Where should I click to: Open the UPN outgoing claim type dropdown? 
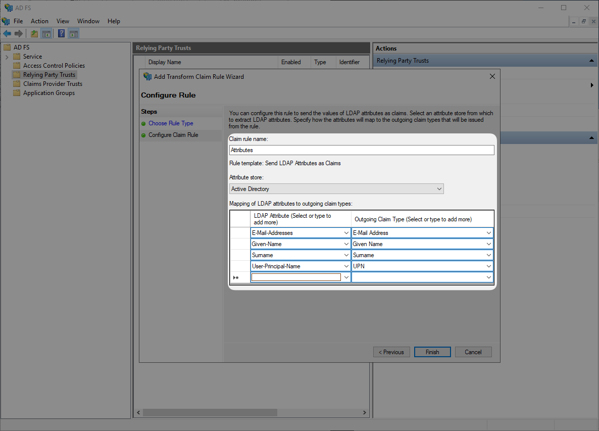pos(488,266)
